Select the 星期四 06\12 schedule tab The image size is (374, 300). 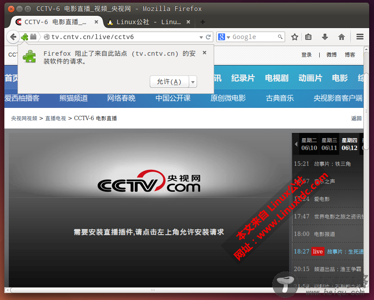pos(349,144)
